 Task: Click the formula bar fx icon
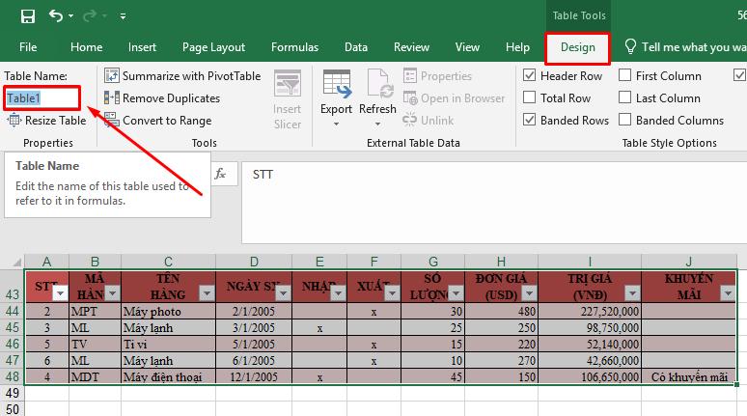tap(220, 174)
